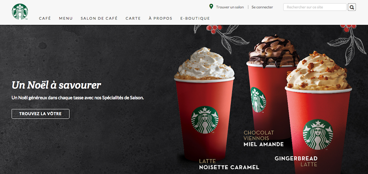Click the Se connecter link
The image size is (368, 174).
tap(262, 7)
